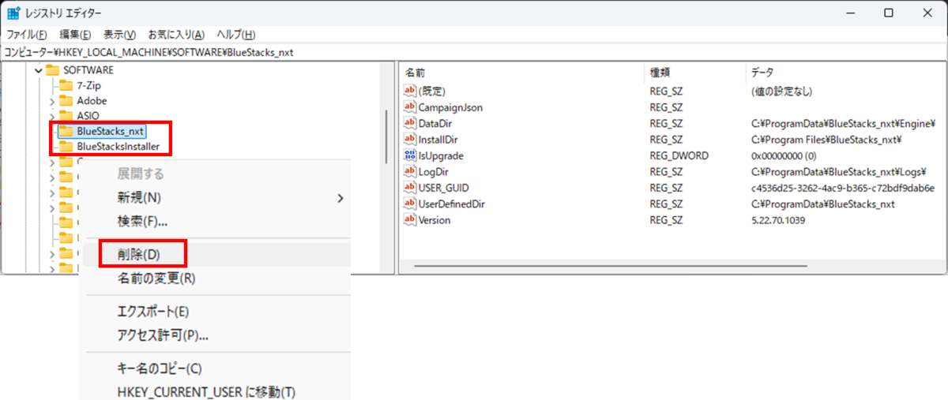The image size is (948, 400).
Task: Click the 7-Zip folder icon
Action: point(66,85)
